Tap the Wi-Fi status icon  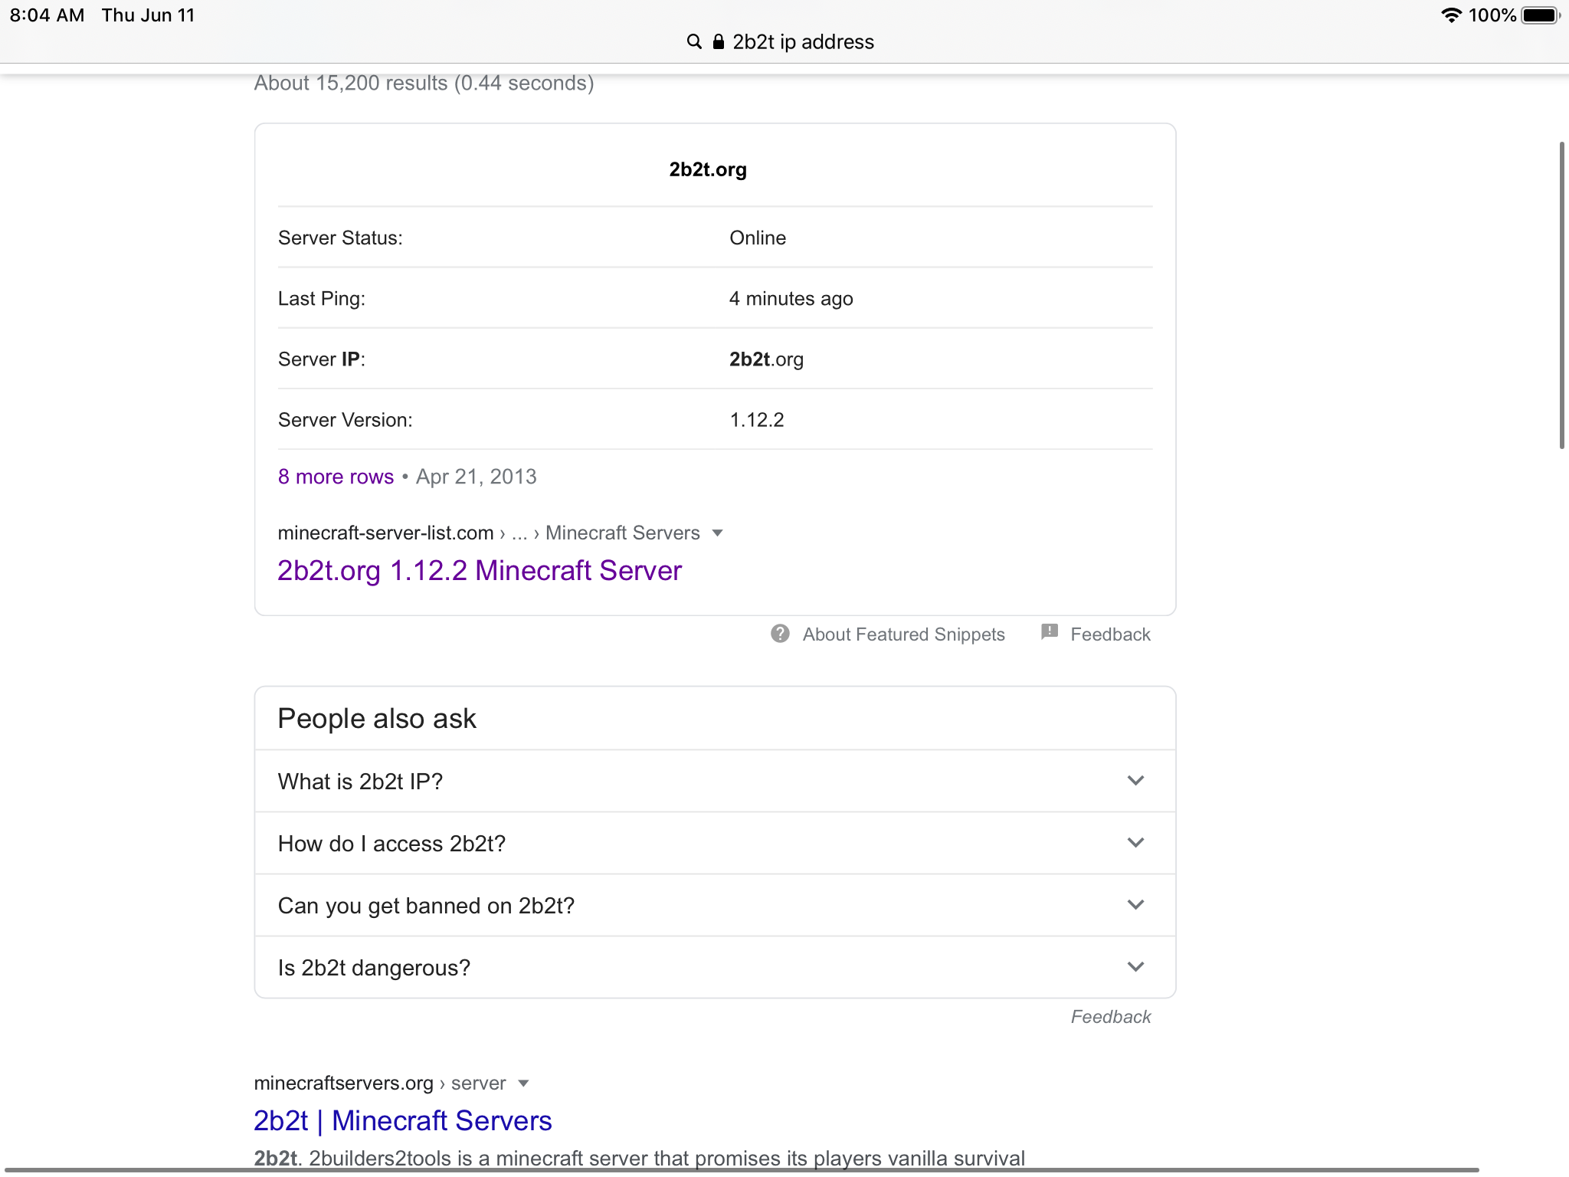[1451, 15]
